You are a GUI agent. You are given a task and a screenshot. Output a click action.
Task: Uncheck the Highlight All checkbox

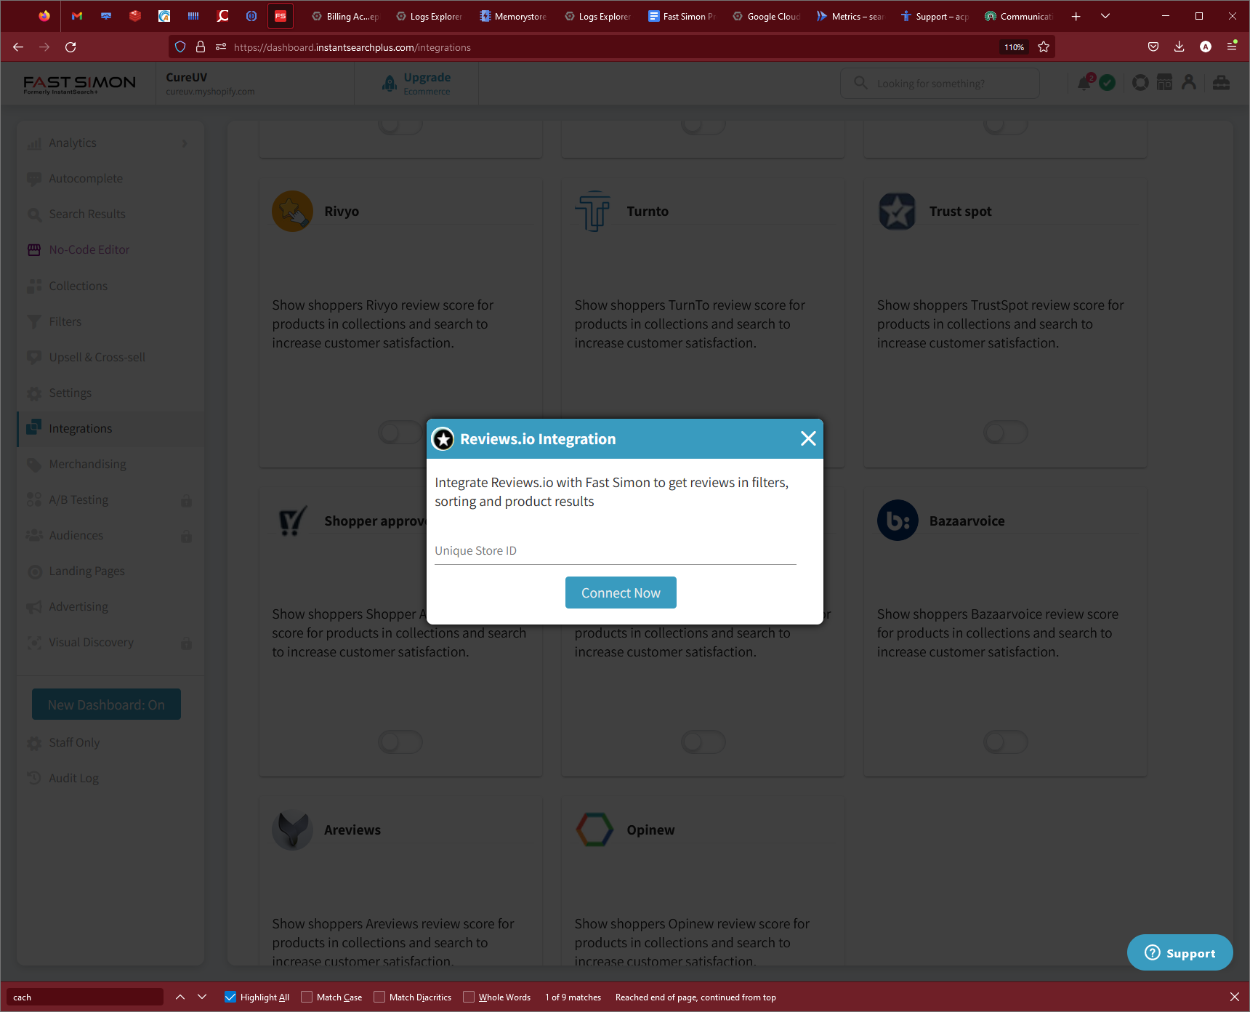[x=230, y=997]
